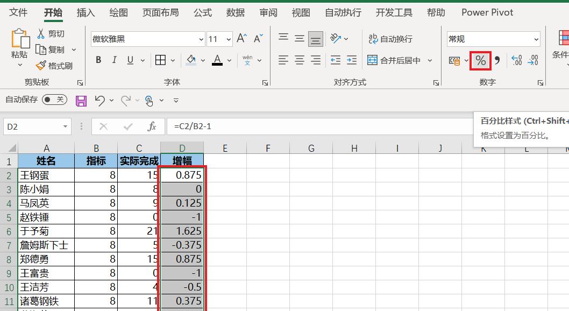Toggle the 自动保存 autosave switch
Image resolution: width=569 pixels, height=311 pixels.
[x=54, y=100]
